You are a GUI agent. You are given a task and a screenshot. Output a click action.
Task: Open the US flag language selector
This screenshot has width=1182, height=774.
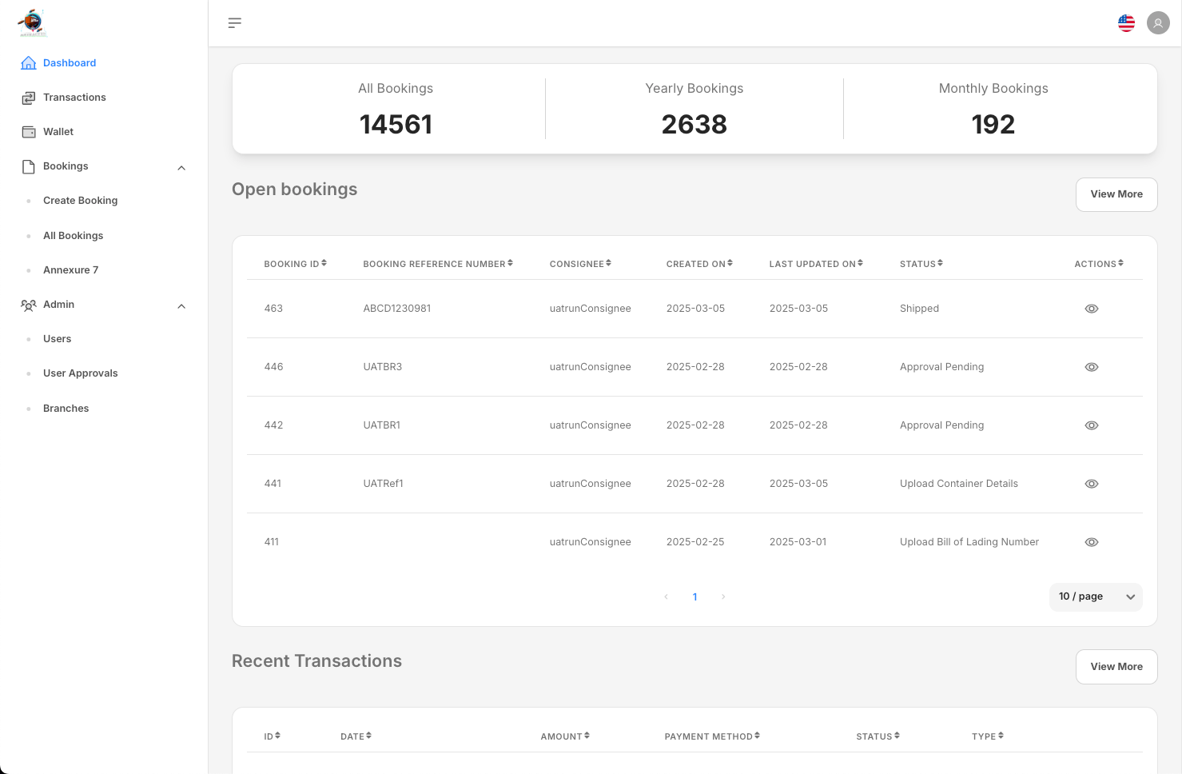(1126, 23)
